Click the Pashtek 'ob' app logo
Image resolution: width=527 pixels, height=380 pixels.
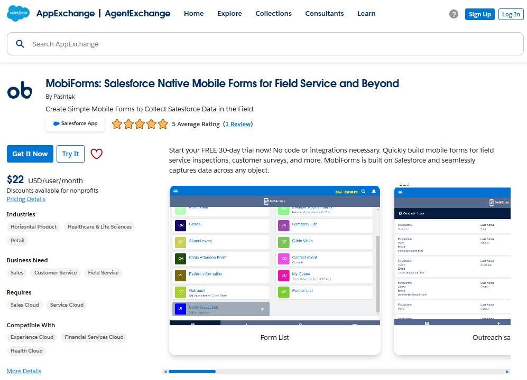tap(20, 90)
